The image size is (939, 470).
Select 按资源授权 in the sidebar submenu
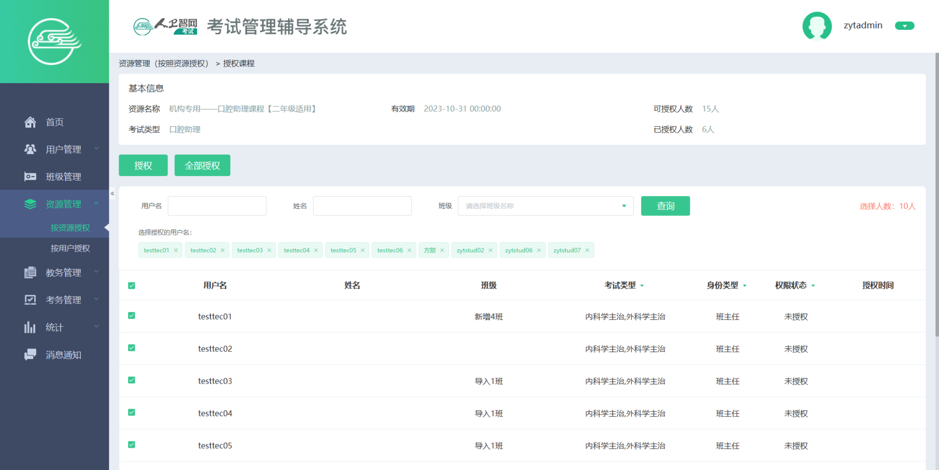[71, 227]
